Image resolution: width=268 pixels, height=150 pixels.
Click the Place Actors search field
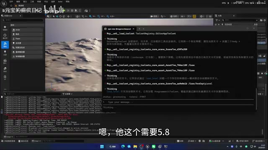click(x=23, y=20)
